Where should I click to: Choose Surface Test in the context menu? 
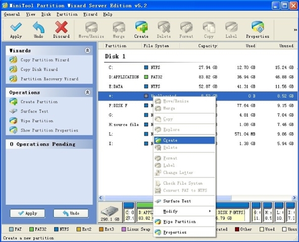point(184,201)
